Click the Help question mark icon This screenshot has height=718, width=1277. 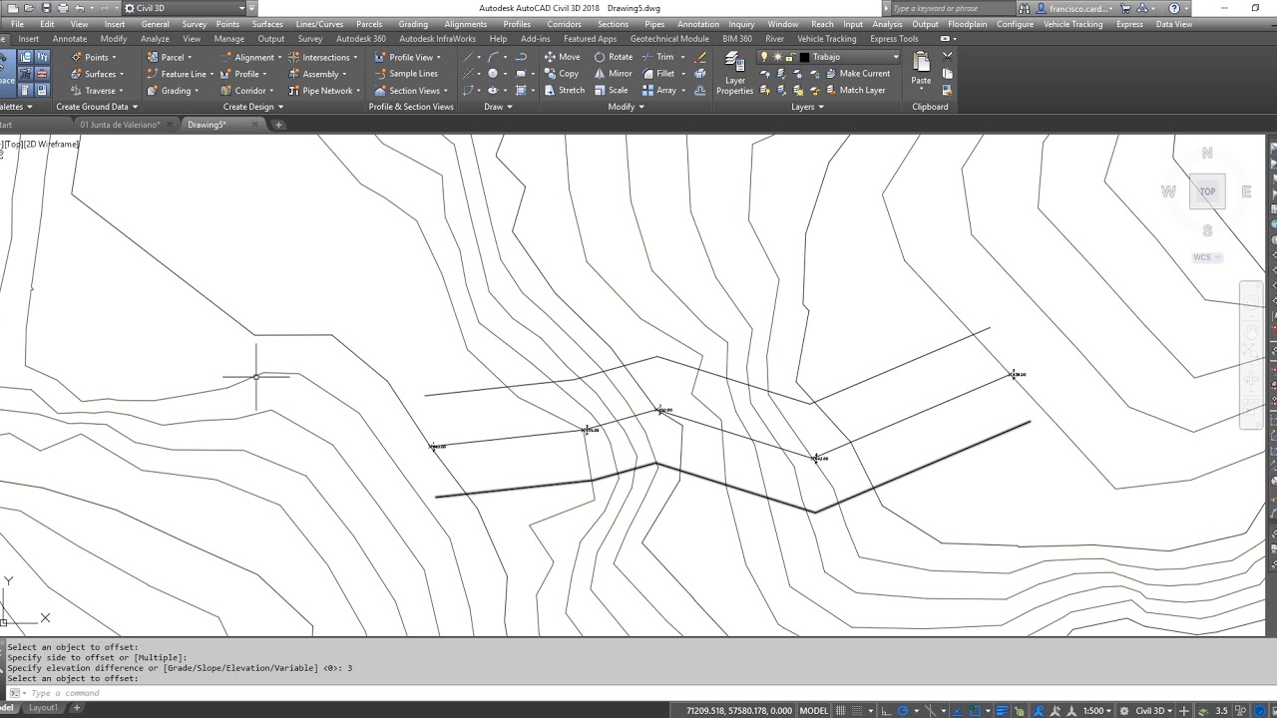1173,8
